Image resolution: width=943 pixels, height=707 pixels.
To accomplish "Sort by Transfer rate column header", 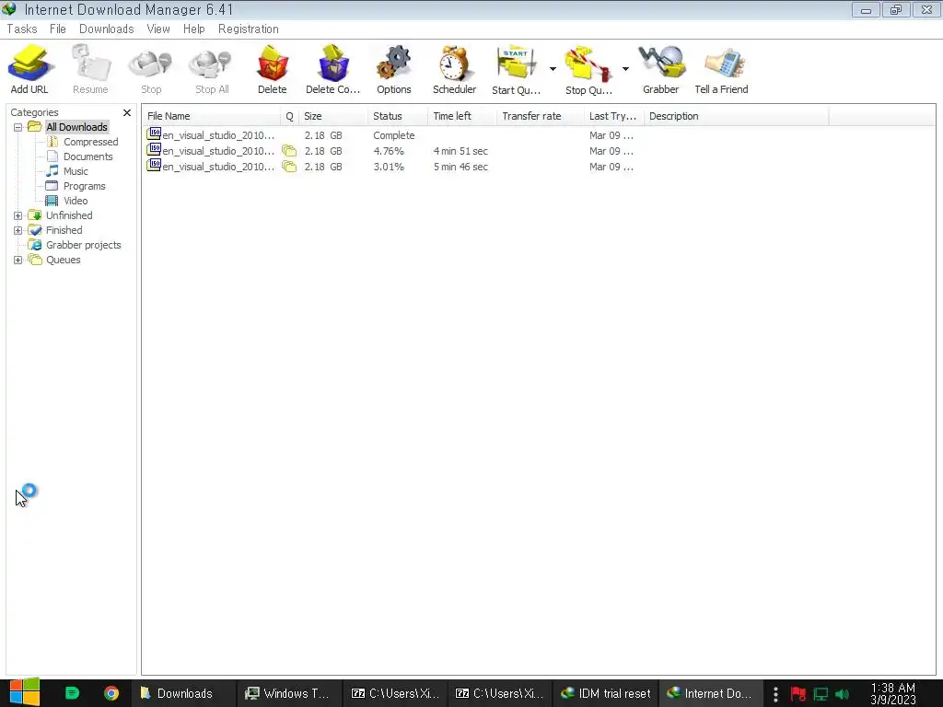I will point(541,116).
